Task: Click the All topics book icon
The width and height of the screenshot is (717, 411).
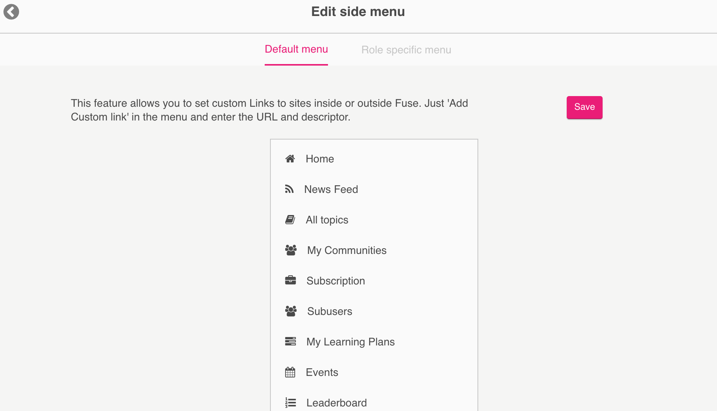Action: click(290, 220)
